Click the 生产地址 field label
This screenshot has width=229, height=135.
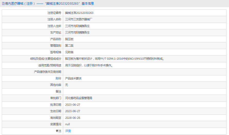56,32
